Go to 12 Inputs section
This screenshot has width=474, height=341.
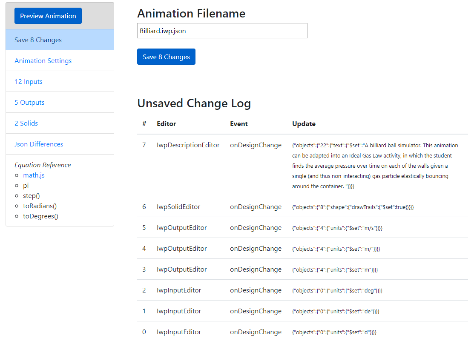pyautogui.click(x=60, y=82)
